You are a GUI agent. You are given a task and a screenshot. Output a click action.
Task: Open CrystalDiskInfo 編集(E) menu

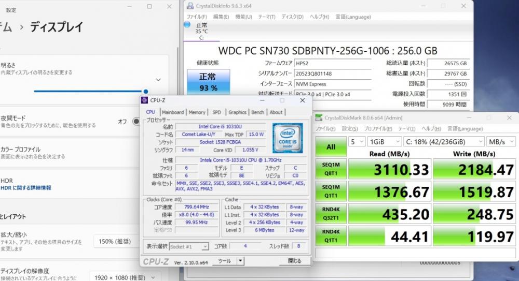coord(221,17)
